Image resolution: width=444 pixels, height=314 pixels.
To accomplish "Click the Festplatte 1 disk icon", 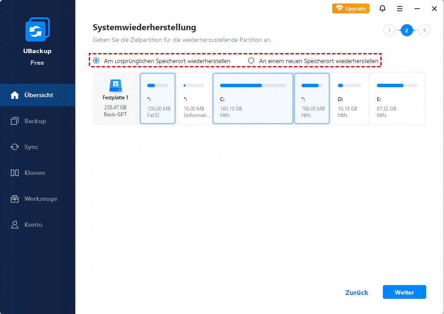I will [x=115, y=86].
